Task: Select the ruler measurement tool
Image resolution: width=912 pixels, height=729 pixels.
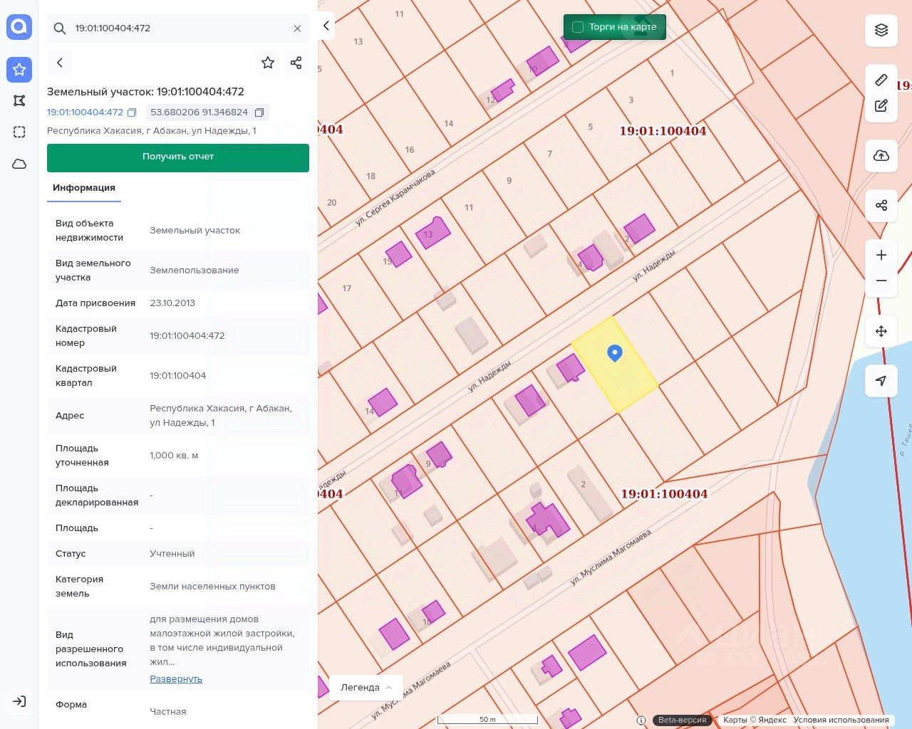Action: [x=881, y=80]
